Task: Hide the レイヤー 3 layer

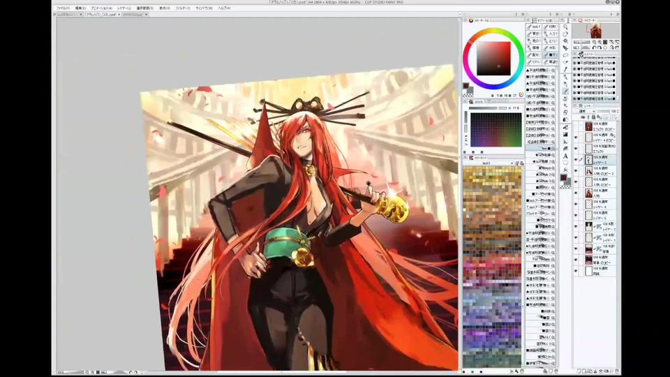Action: pyautogui.click(x=576, y=160)
